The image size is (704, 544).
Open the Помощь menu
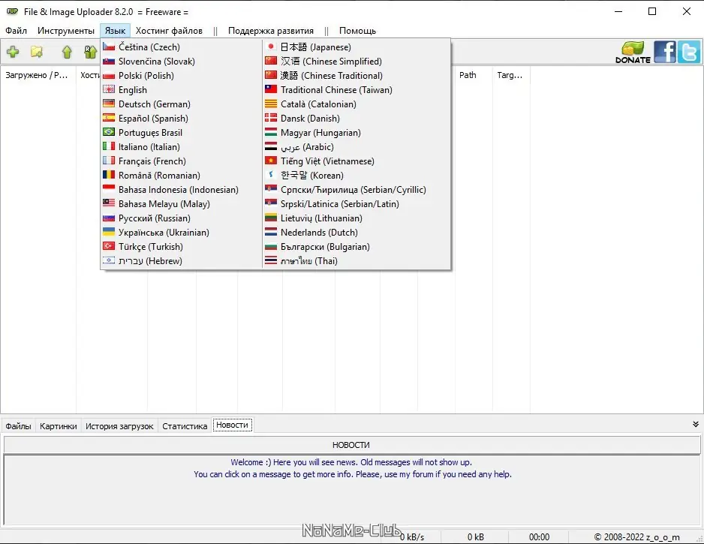tap(357, 31)
